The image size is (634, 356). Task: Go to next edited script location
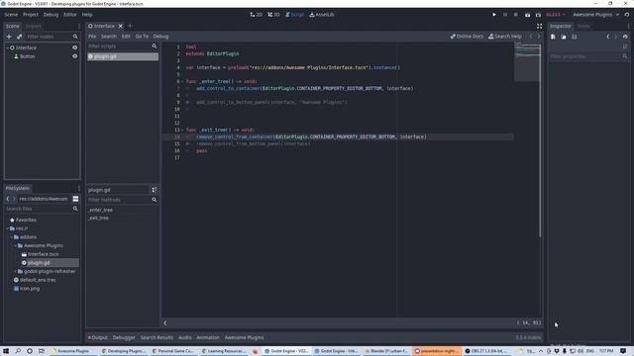(539, 37)
